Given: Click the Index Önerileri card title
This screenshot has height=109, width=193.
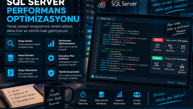Looking at the screenshot, I should click(x=26, y=55).
